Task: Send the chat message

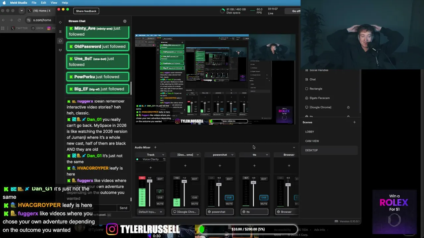Action: pos(123,208)
